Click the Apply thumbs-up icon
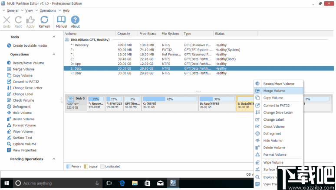336x190 pixels. coord(30,20)
